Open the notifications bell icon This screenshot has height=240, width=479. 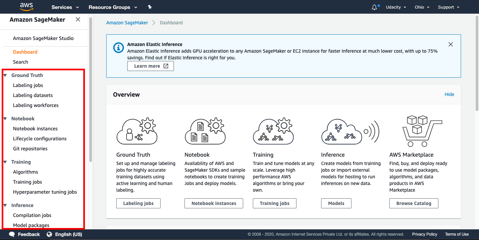(x=374, y=7)
